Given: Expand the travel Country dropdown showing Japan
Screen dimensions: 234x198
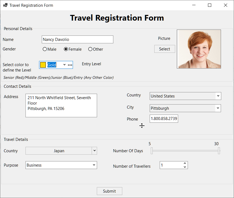Looking at the screenshot, I should (x=94, y=151).
